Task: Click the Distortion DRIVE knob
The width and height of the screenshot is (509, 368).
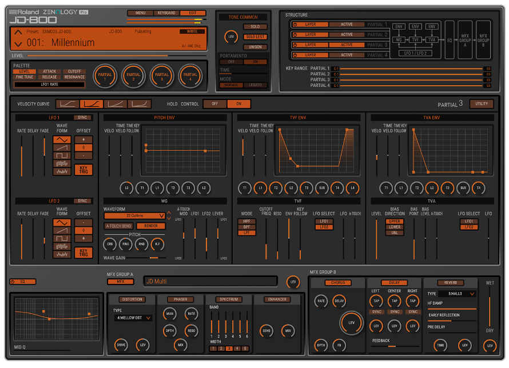Action: pyautogui.click(x=121, y=345)
